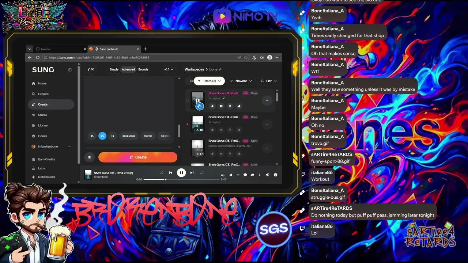Open Labs from the sidebar
The height and width of the screenshot is (263, 468).
point(39,168)
